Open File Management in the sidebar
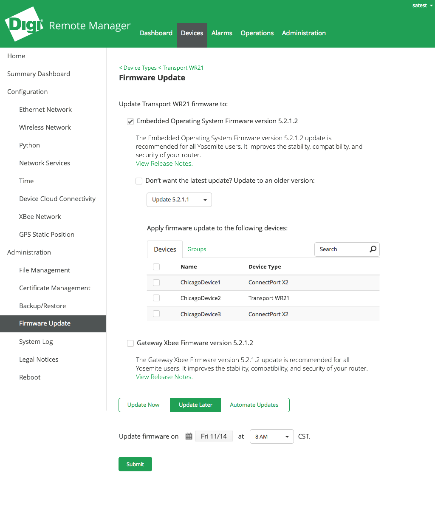The width and height of the screenshot is (435, 510). (45, 270)
